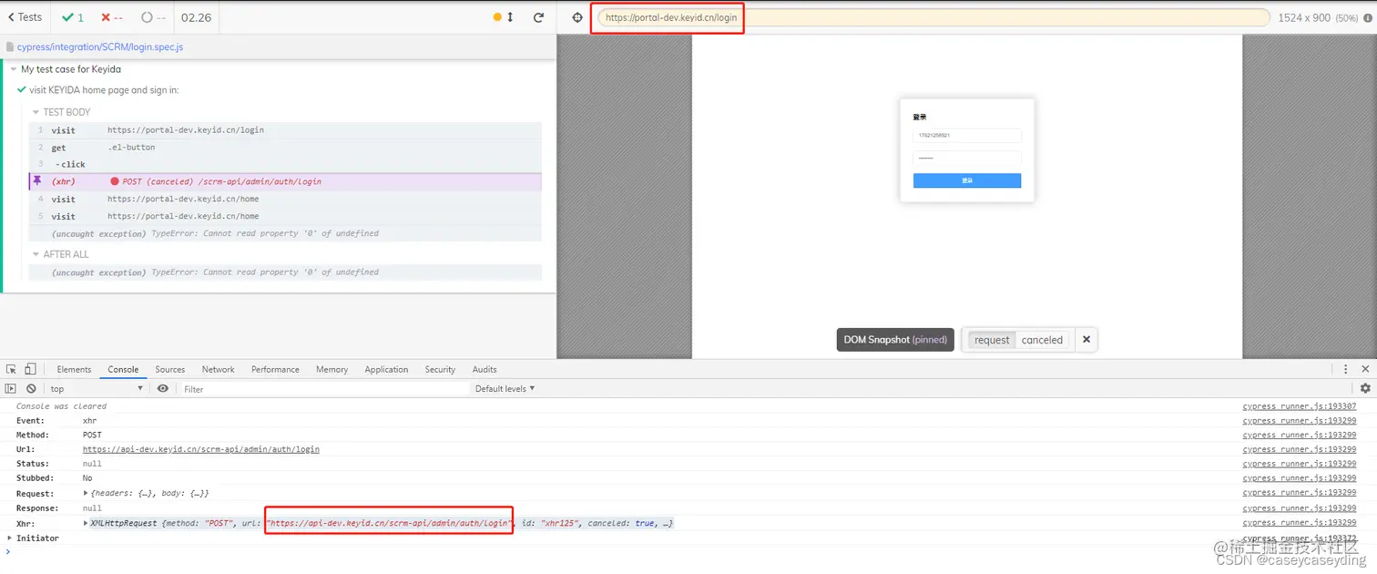Open the api-dev login URL link

click(201, 449)
